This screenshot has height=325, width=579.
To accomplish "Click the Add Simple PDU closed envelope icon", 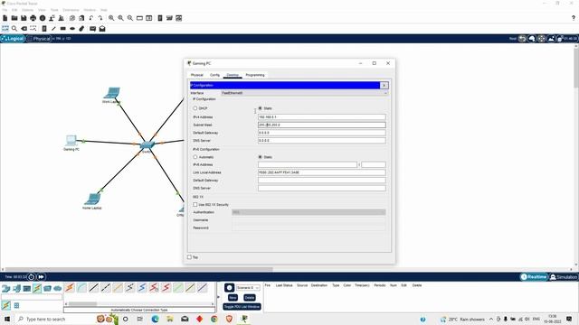I will [92, 28].
